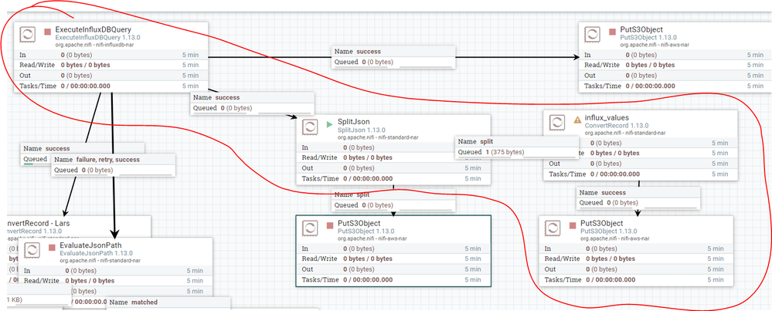Screen dimensions: 772x311
Task: Click 'org.apache.nifi - nifi-influxdb-nar' bundle text
Action: pyautogui.click(x=95, y=45)
